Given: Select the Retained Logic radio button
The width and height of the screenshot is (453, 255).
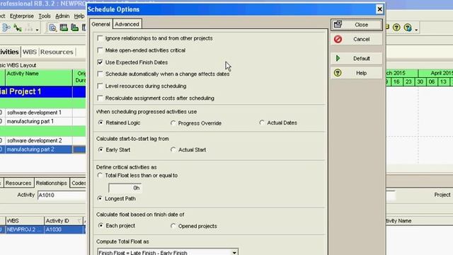Looking at the screenshot, I should (x=101, y=123).
